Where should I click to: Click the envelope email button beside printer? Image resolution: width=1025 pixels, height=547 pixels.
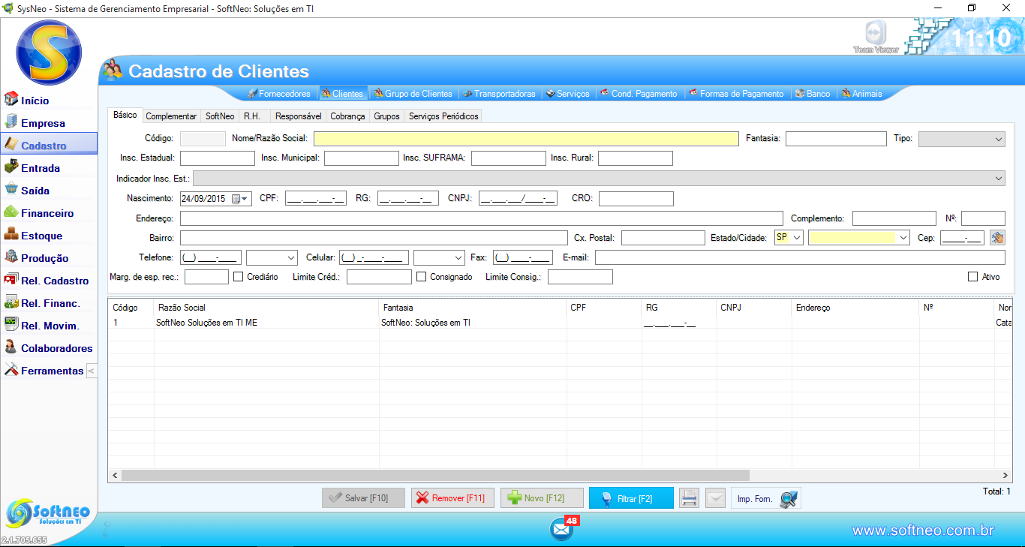tap(716, 498)
